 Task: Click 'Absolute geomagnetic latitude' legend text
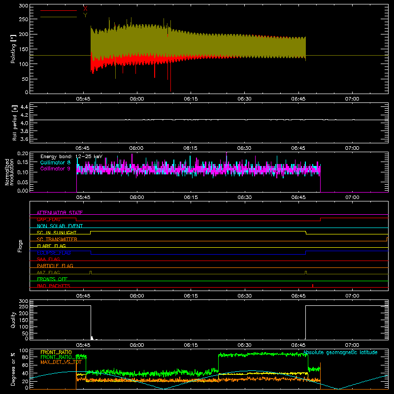pos(340,352)
